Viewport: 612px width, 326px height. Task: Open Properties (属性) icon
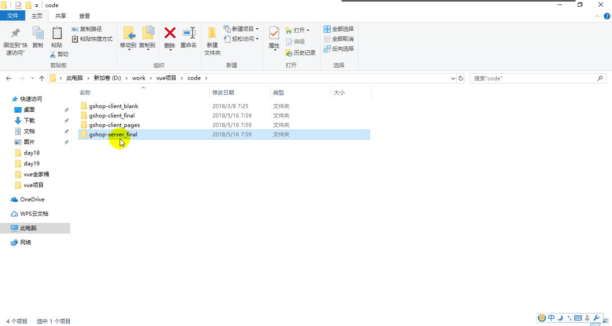pos(274,33)
